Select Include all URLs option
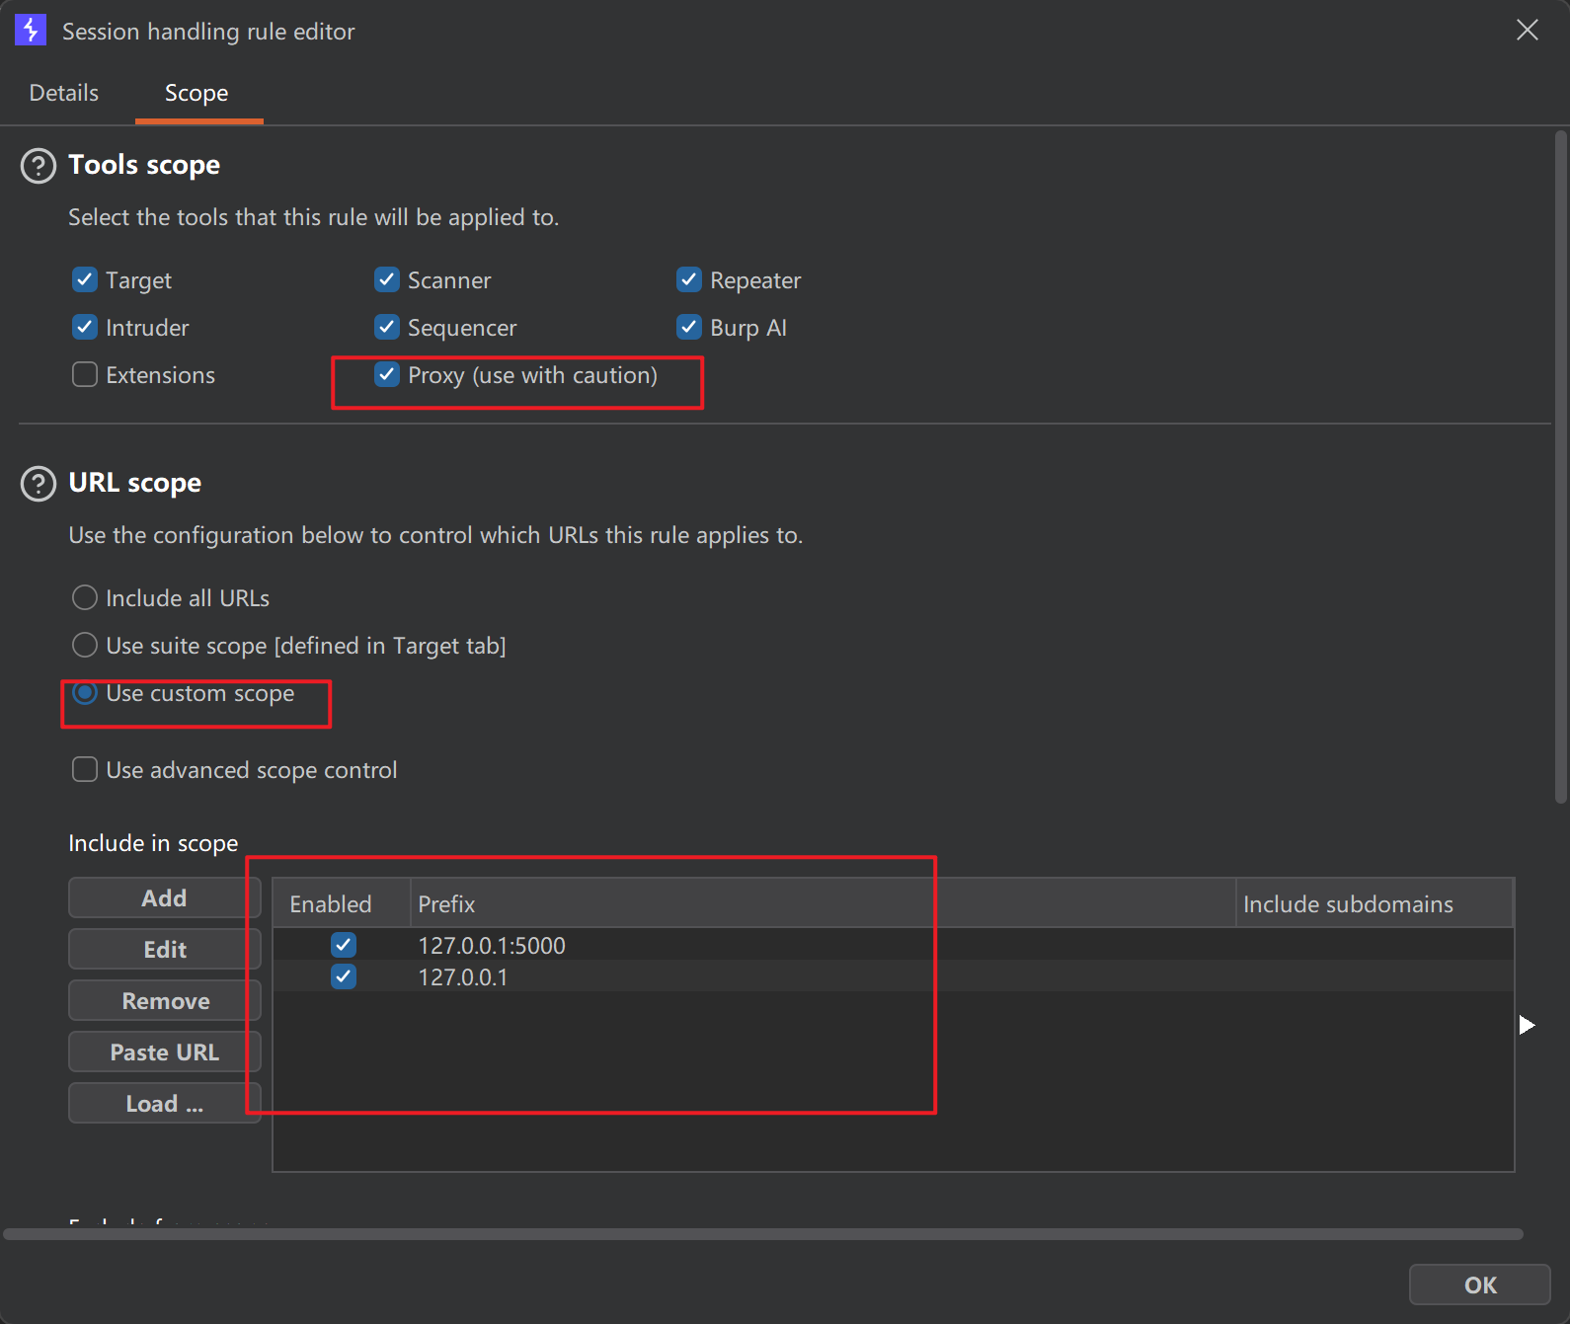Viewport: 1570px width, 1324px height. coord(85,597)
